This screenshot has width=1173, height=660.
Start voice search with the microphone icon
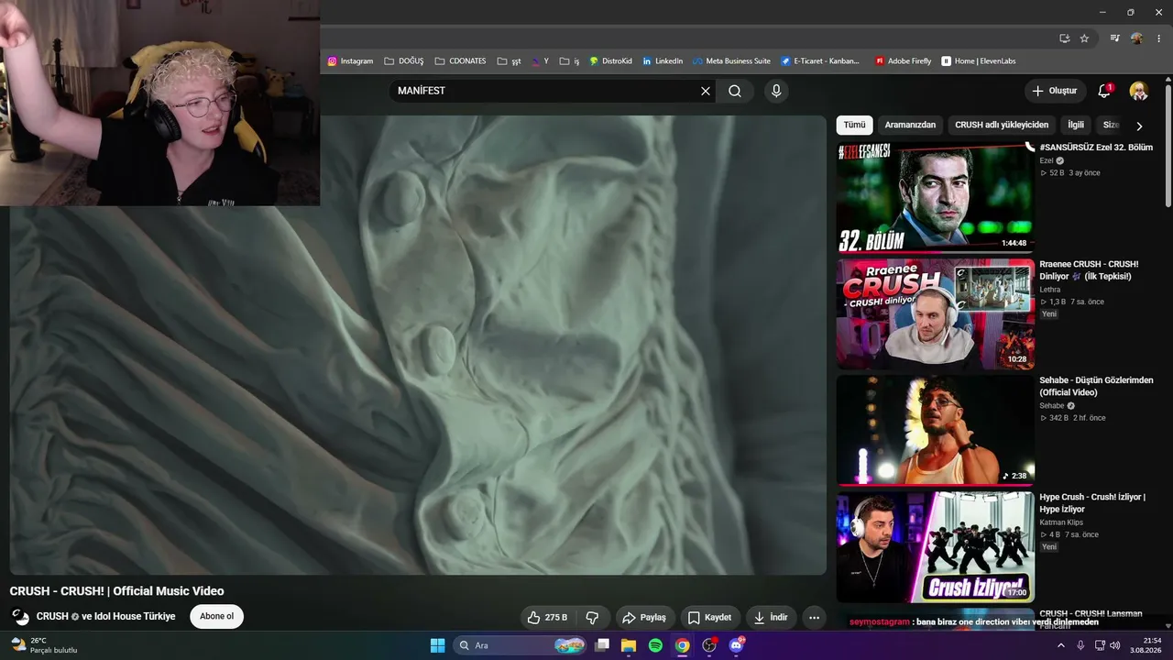776,91
